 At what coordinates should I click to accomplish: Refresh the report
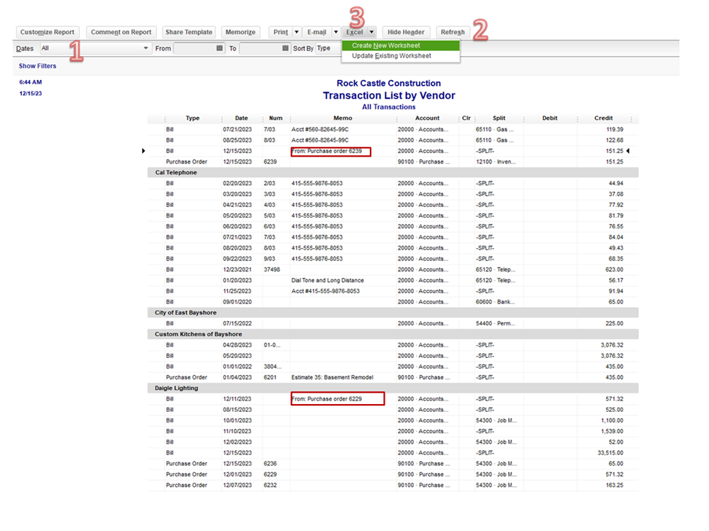pyautogui.click(x=453, y=32)
